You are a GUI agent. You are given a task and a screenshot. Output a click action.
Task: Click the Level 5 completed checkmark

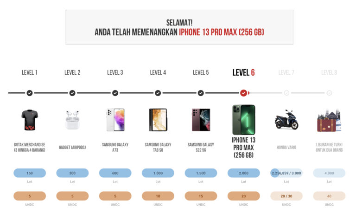[x=201, y=93]
